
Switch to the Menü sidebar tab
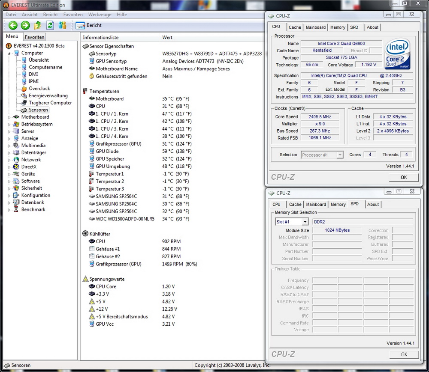pos(12,36)
